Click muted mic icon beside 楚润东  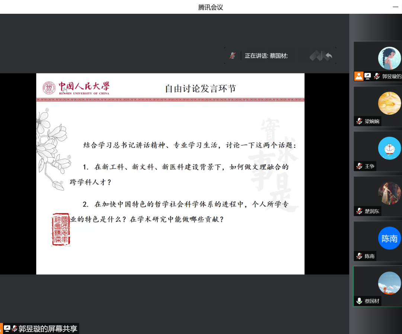pos(359,211)
